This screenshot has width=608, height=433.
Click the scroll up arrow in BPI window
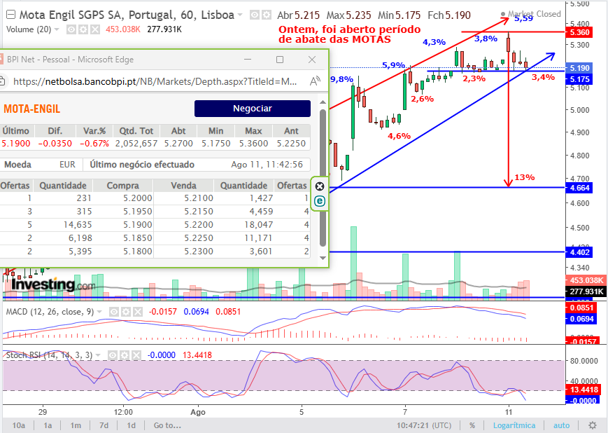[x=323, y=102]
